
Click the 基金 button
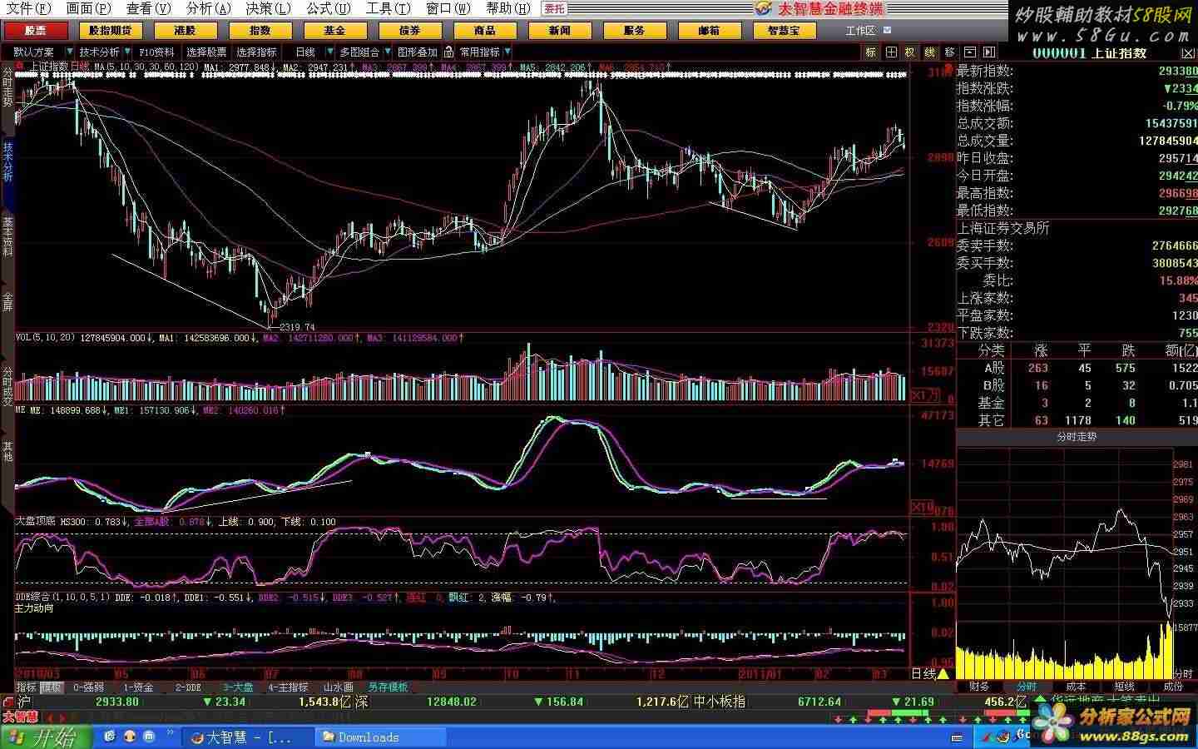click(335, 30)
